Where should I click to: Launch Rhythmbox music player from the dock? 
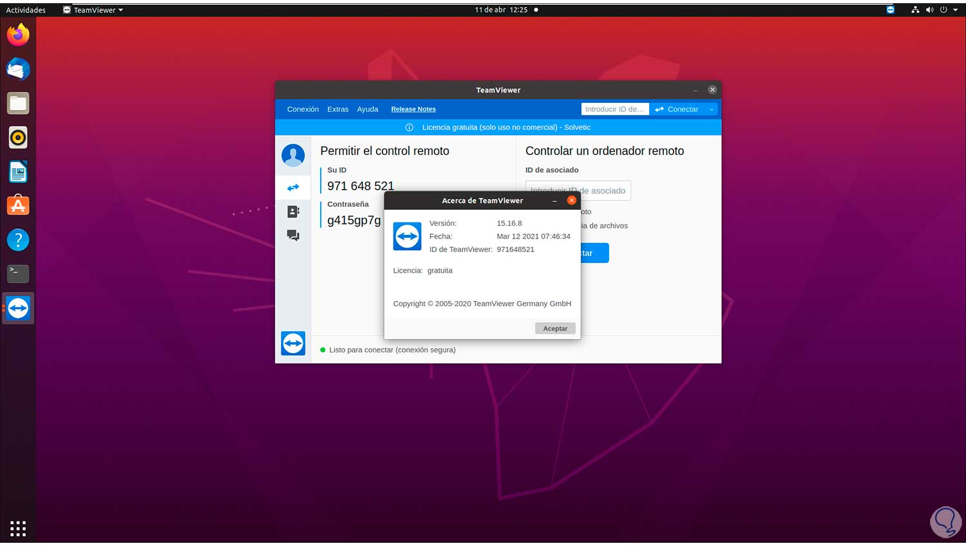pyautogui.click(x=18, y=137)
